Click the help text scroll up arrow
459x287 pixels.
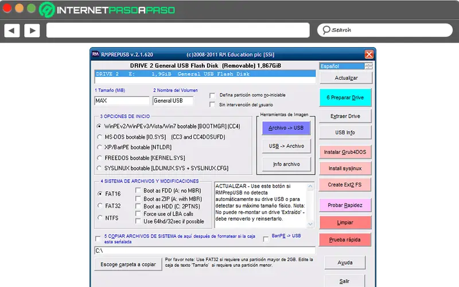coord(310,186)
